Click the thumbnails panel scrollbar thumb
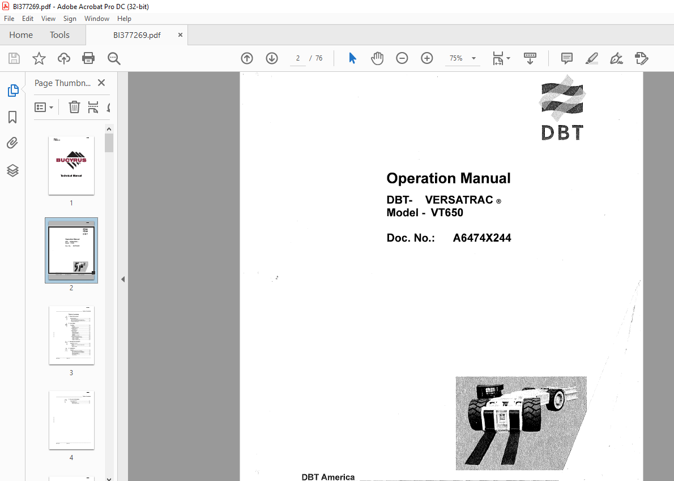The height and width of the screenshot is (481, 674). pos(109,143)
